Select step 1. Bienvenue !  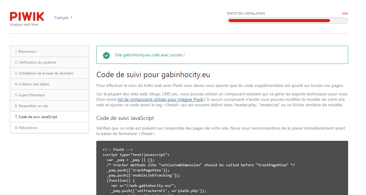click(49, 51)
